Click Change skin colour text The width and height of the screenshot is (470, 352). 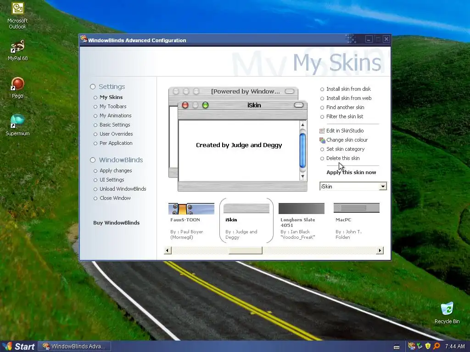click(347, 140)
